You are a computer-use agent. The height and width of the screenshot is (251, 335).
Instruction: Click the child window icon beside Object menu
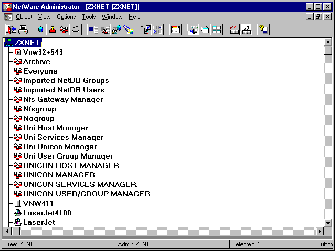point(8,17)
